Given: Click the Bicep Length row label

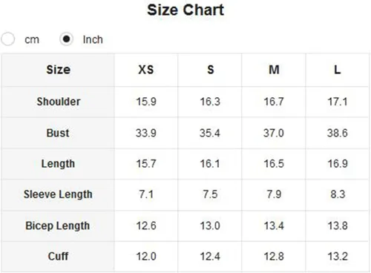Looking at the screenshot, I should point(58,226).
